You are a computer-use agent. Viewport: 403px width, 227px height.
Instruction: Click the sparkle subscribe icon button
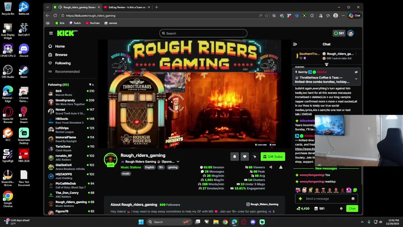pos(255,157)
